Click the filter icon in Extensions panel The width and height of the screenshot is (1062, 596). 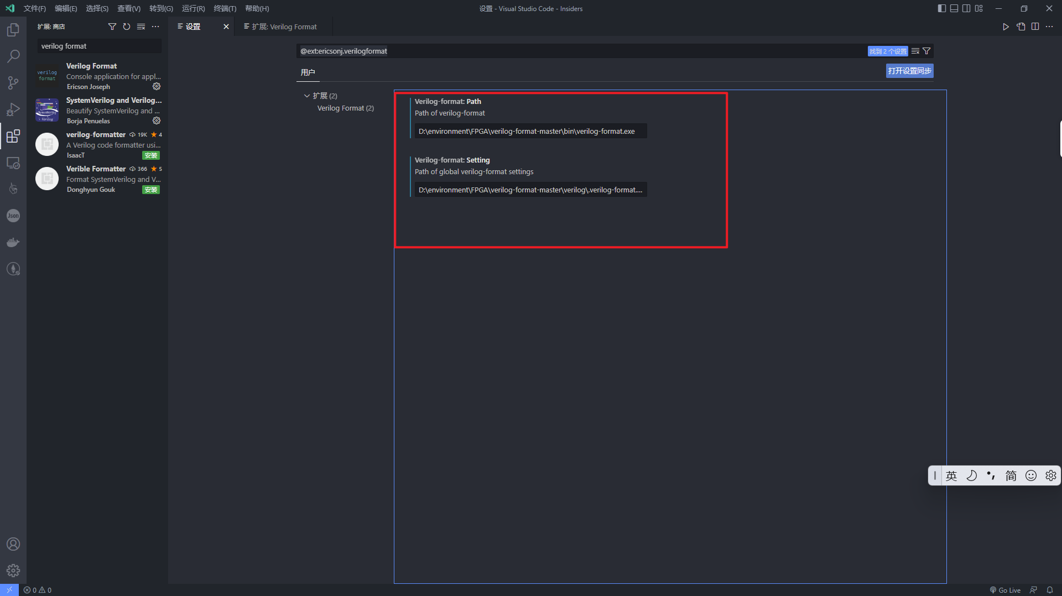point(112,26)
